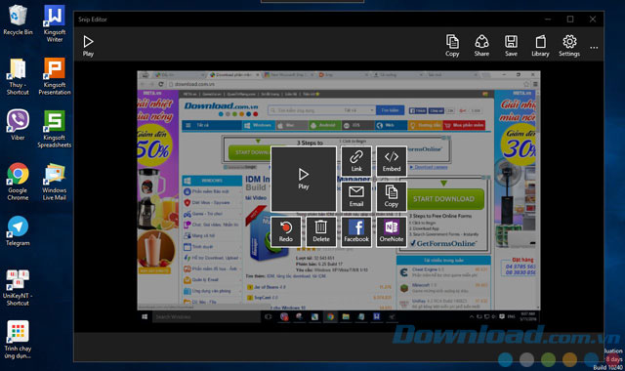Select the Email tile in overlay
The image size is (625, 371).
point(356,196)
